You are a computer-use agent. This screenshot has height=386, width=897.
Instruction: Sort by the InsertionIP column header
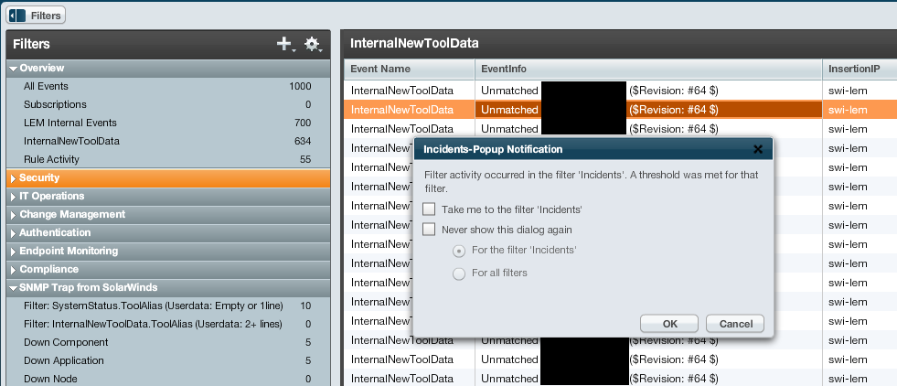point(860,70)
